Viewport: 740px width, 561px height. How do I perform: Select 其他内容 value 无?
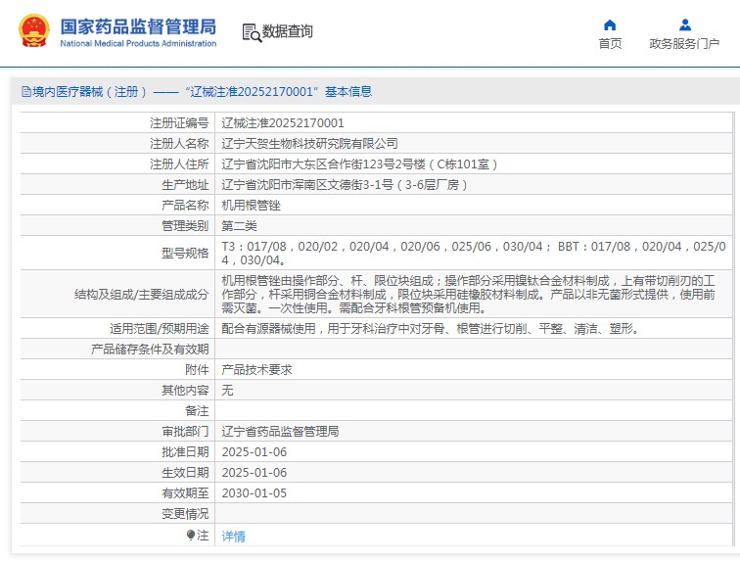tap(227, 390)
